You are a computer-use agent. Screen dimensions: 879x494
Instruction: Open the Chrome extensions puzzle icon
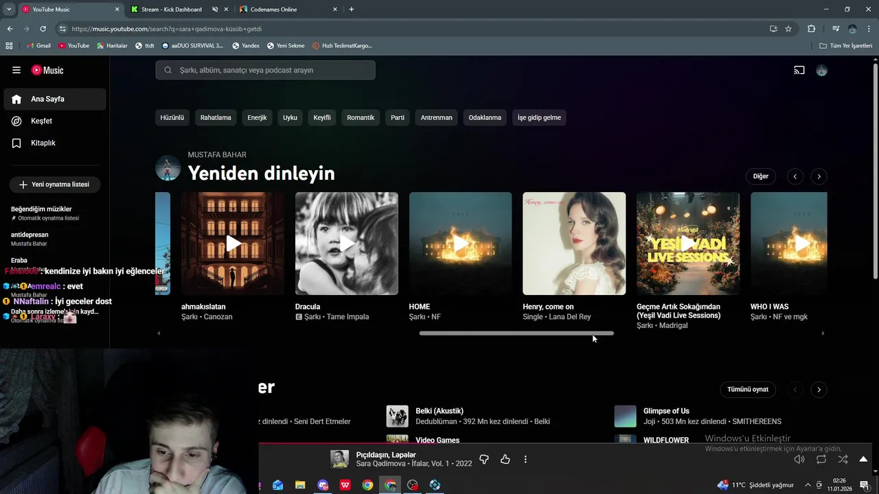pos(811,29)
